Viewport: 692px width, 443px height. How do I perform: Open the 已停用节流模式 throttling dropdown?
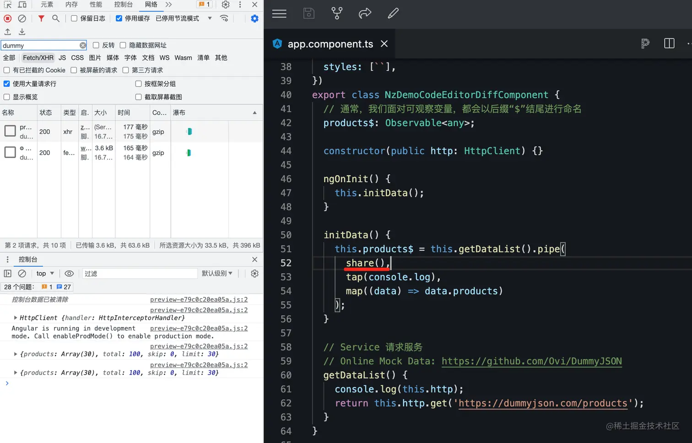coord(184,18)
